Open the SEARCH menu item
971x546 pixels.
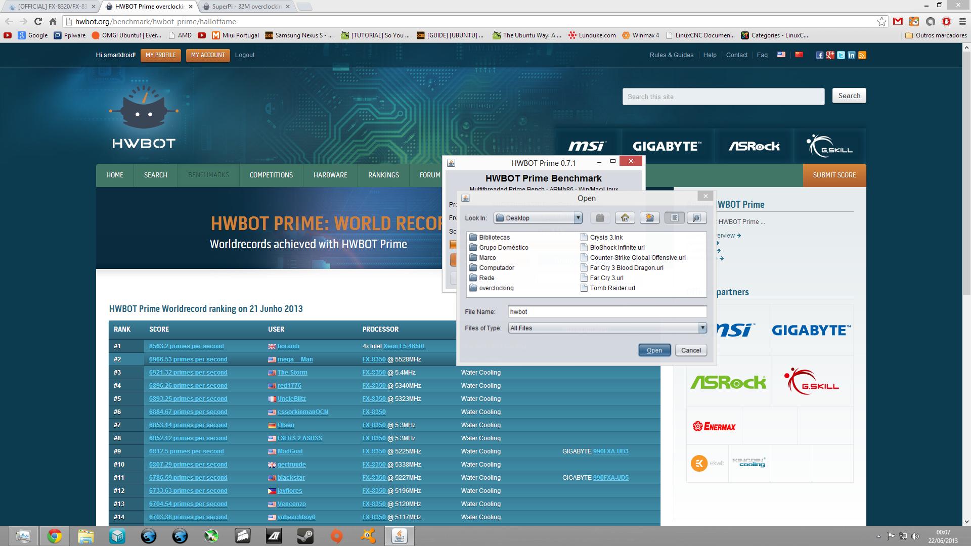155,175
